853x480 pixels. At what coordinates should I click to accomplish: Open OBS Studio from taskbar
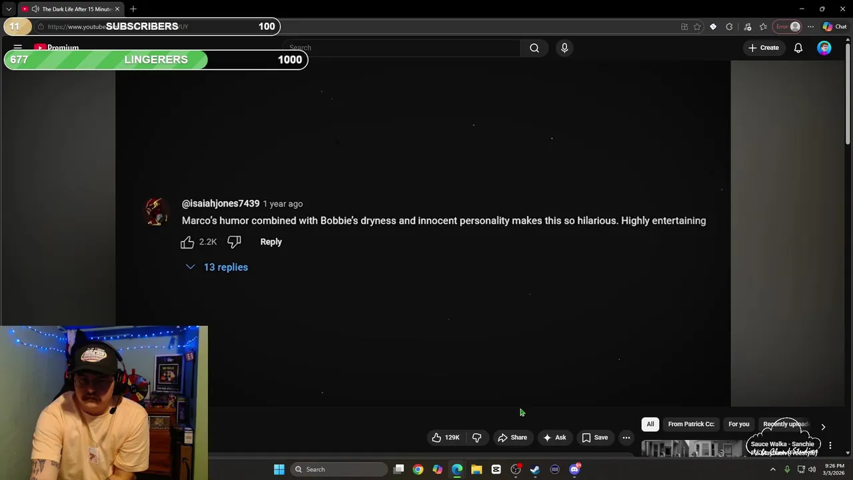pos(516,469)
